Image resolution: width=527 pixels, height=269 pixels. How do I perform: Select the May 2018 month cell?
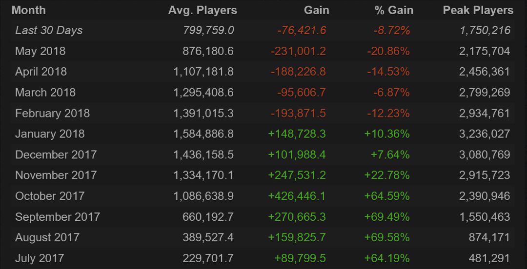[40, 51]
